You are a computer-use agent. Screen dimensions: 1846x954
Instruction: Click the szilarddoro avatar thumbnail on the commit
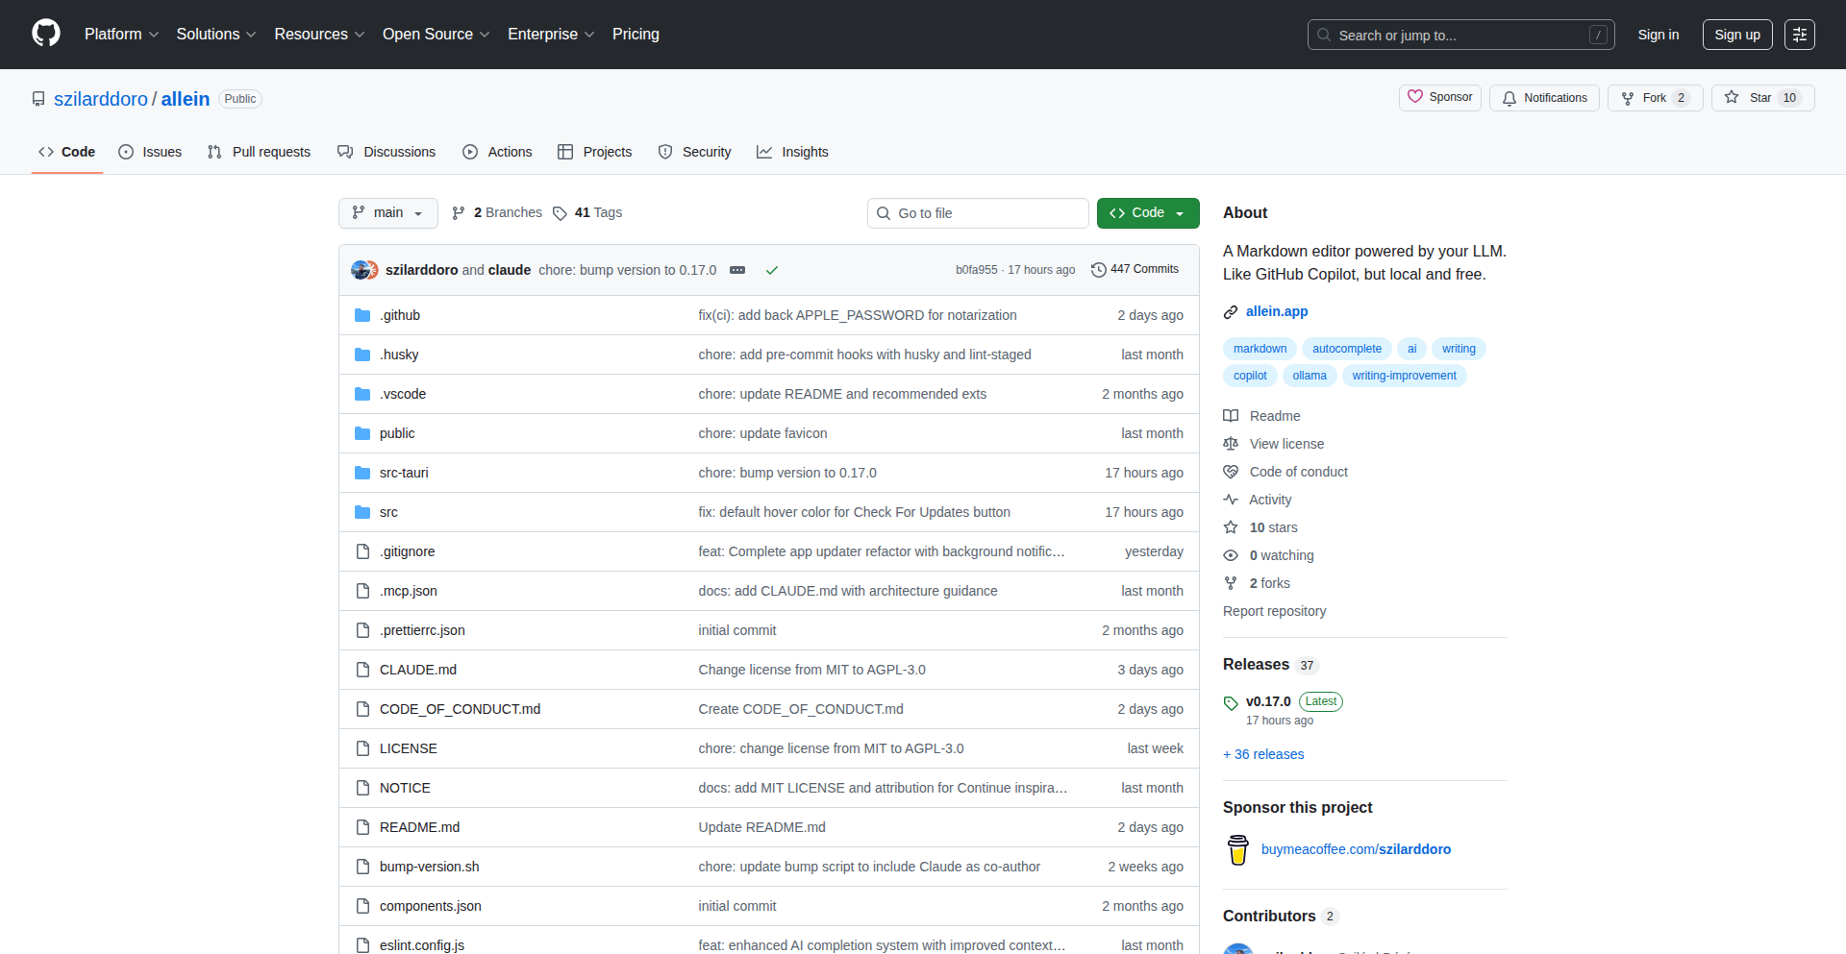363,269
